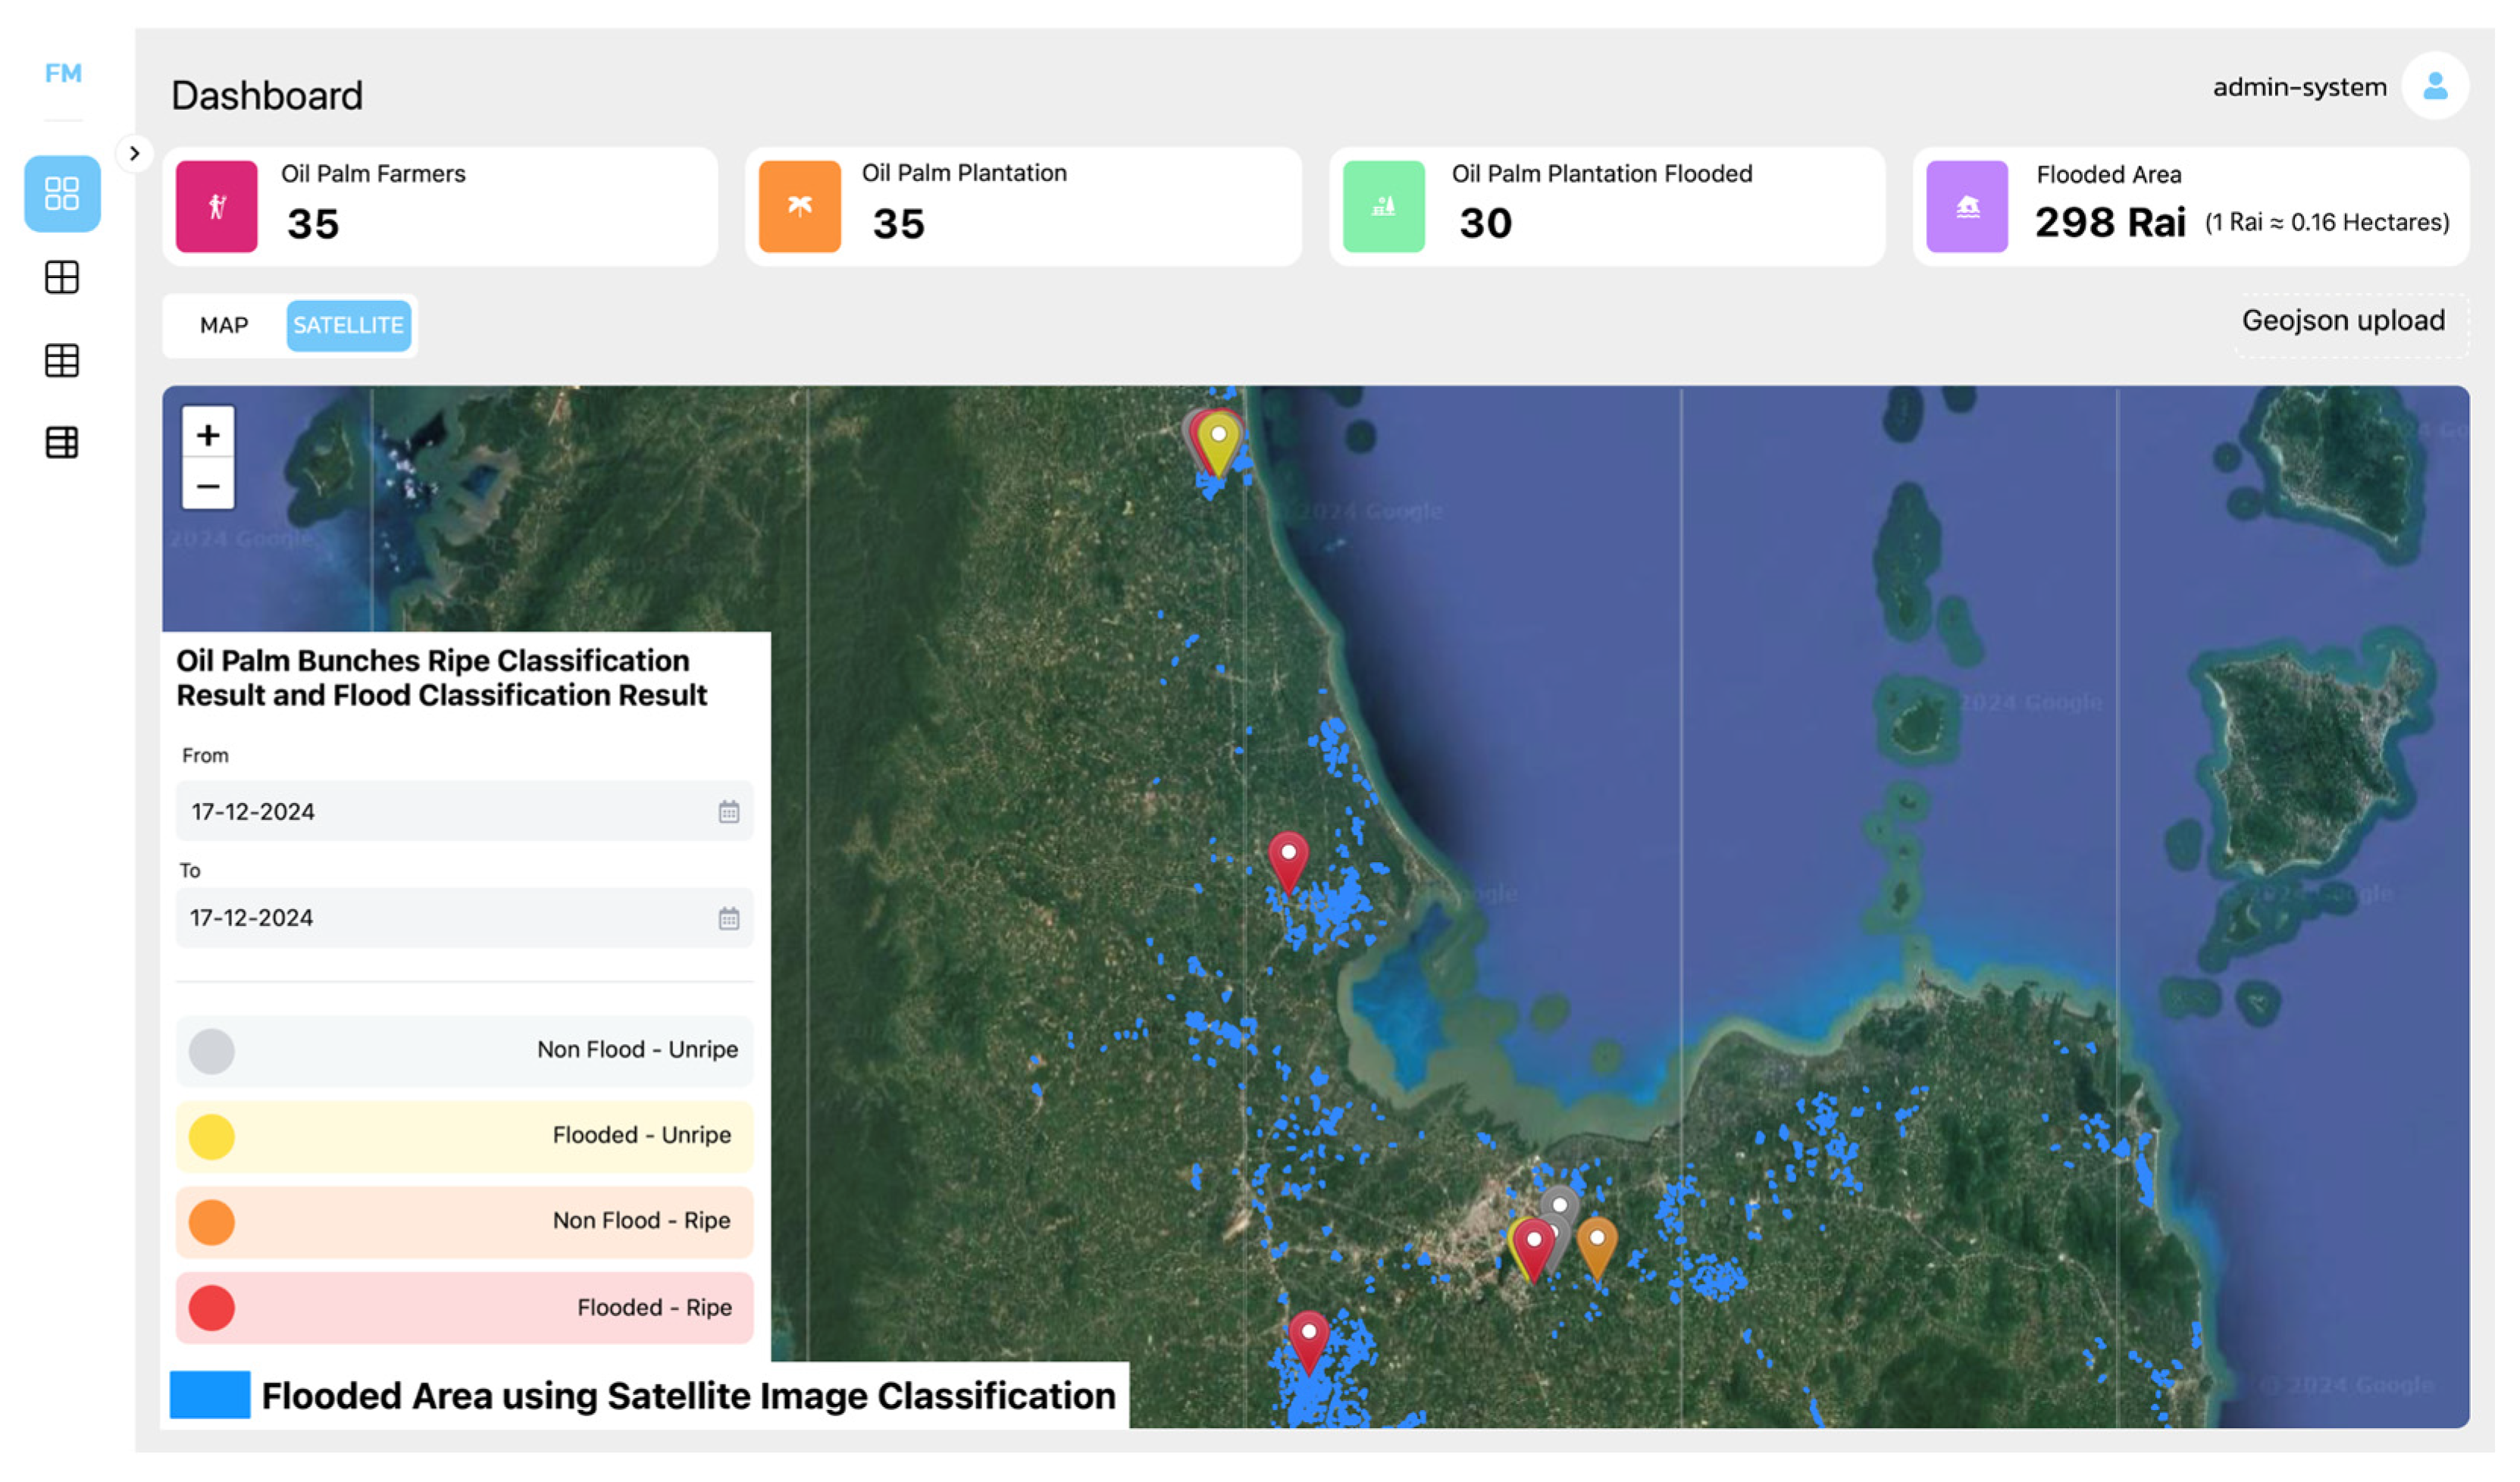Viewport: 2520px width, 1482px height.
Task: Click the user avatar icon next to admin-system
Action: point(2435,87)
